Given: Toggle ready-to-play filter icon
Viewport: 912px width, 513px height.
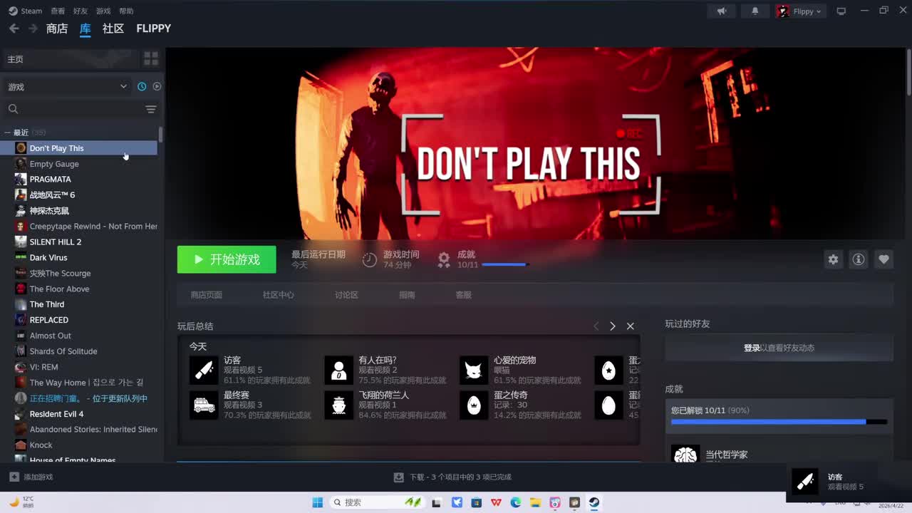Looking at the screenshot, I should click(157, 86).
